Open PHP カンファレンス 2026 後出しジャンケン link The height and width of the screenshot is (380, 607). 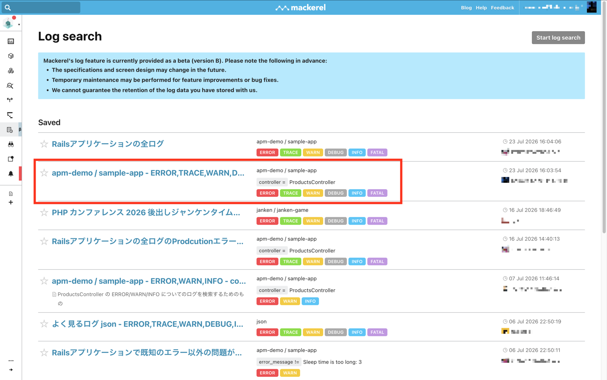[x=146, y=213]
